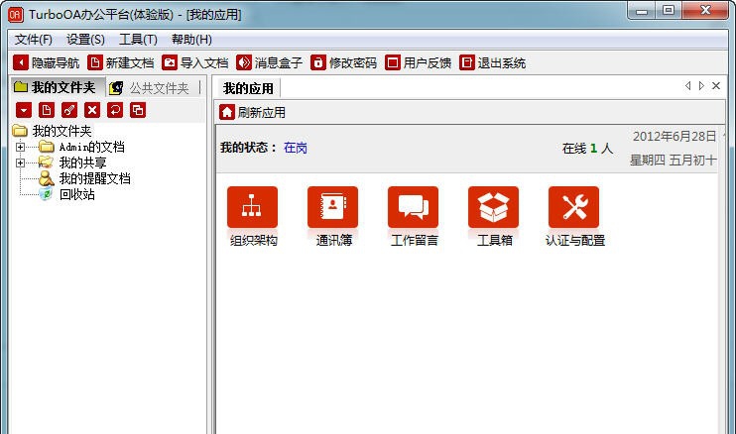The height and width of the screenshot is (434, 736).
Task: Open the 认证与配置 settings icon
Action: pyautogui.click(x=574, y=216)
